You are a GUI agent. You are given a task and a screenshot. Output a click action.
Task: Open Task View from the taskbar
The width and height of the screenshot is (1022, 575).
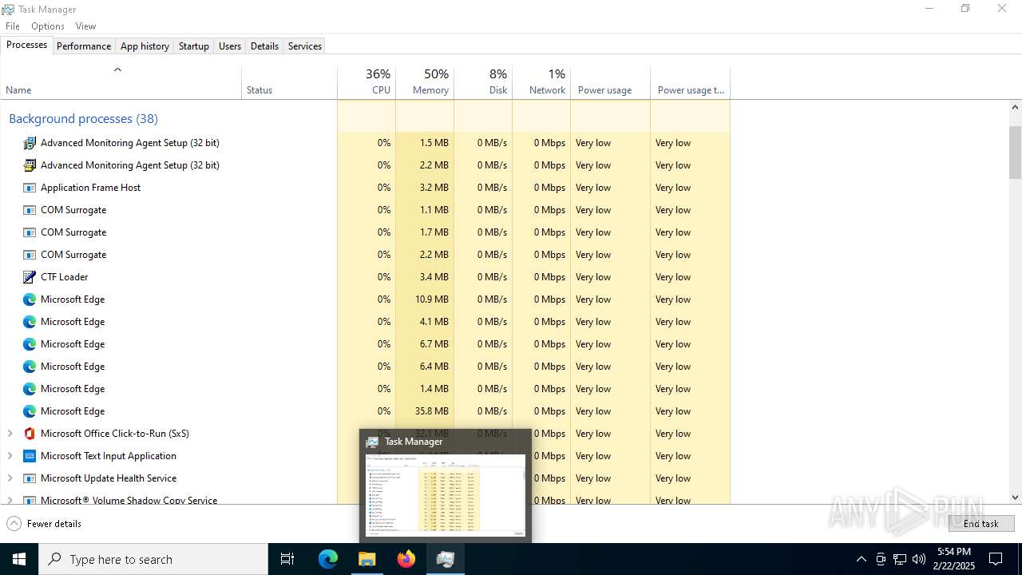[x=287, y=559]
